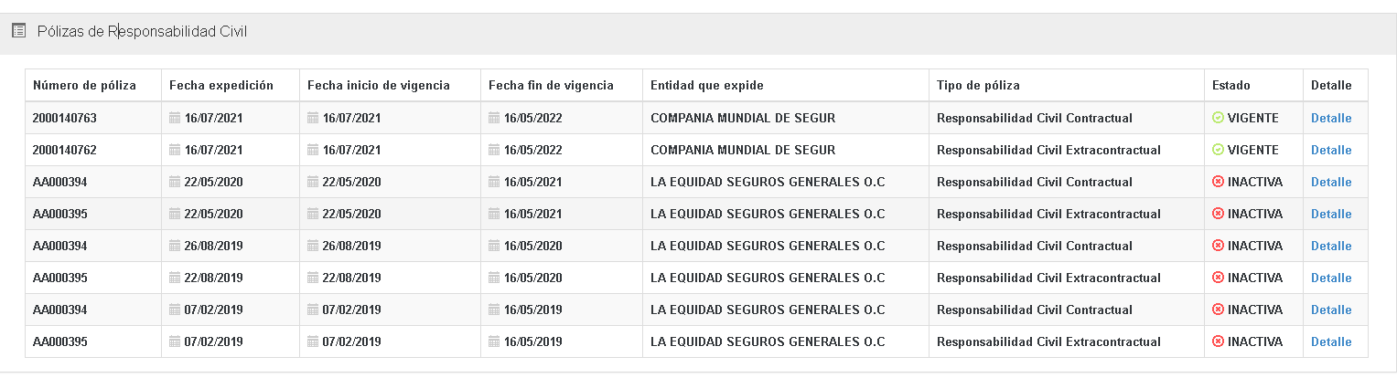This screenshot has height=378, width=1397.
Task: Click green VIGENTE check icon for policy 2000140762
Action: (x=1218, y=150)
